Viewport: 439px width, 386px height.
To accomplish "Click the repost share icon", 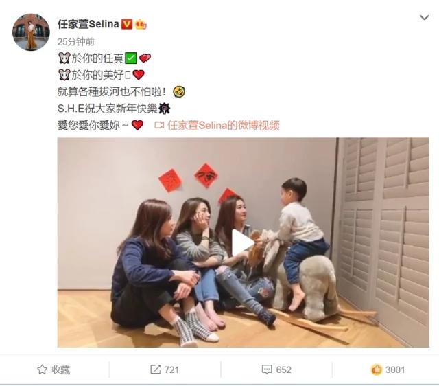I will [x=156, y=370].
